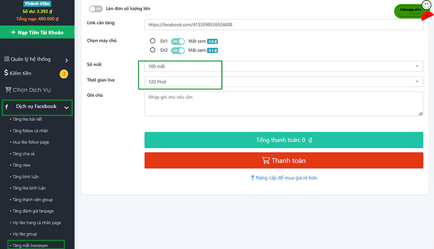Select the SV2 server radio button
The width and height of the screenshot is (434, 249).
152,50
